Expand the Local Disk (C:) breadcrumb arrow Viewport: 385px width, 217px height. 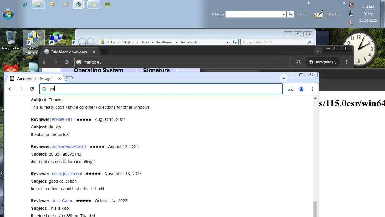pyautogui.click(x=137, y=42)
